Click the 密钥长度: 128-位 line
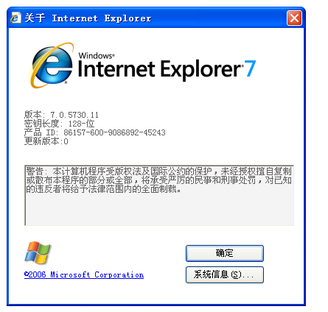 59,124
